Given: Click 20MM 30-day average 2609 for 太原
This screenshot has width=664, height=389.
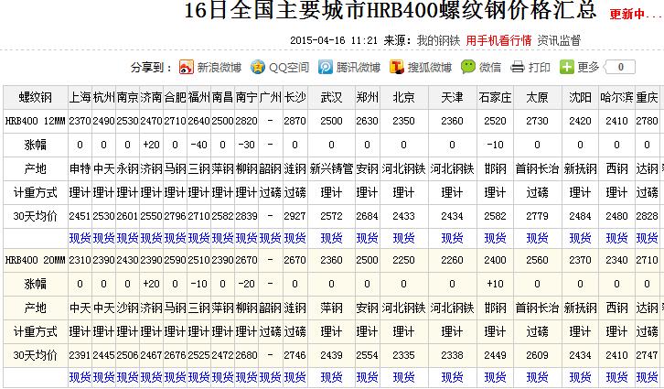Looking at the screenshot, I should click(537, 355).
